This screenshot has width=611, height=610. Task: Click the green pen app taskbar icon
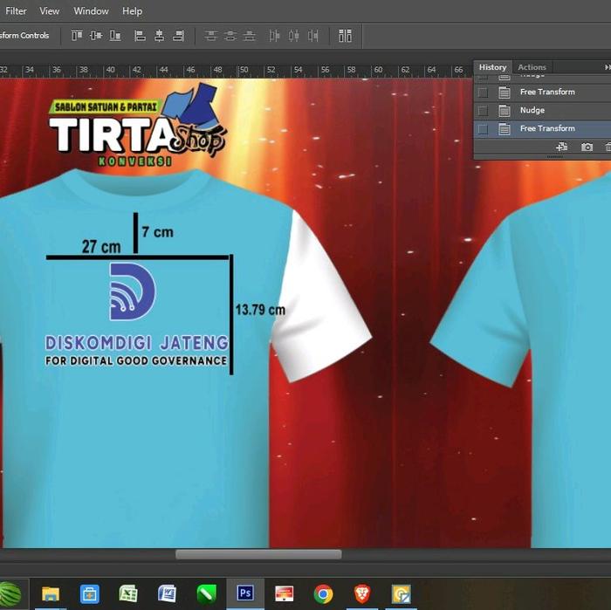point(207,594)
